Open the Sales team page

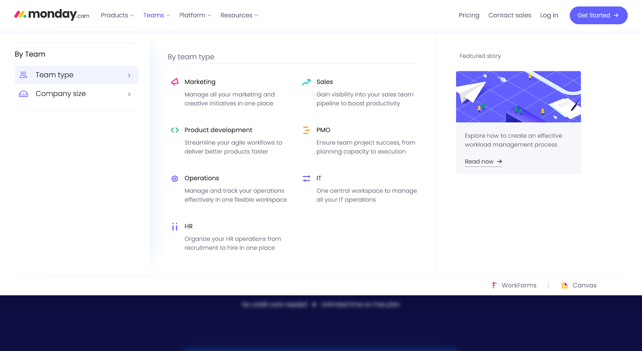(325, 82)
